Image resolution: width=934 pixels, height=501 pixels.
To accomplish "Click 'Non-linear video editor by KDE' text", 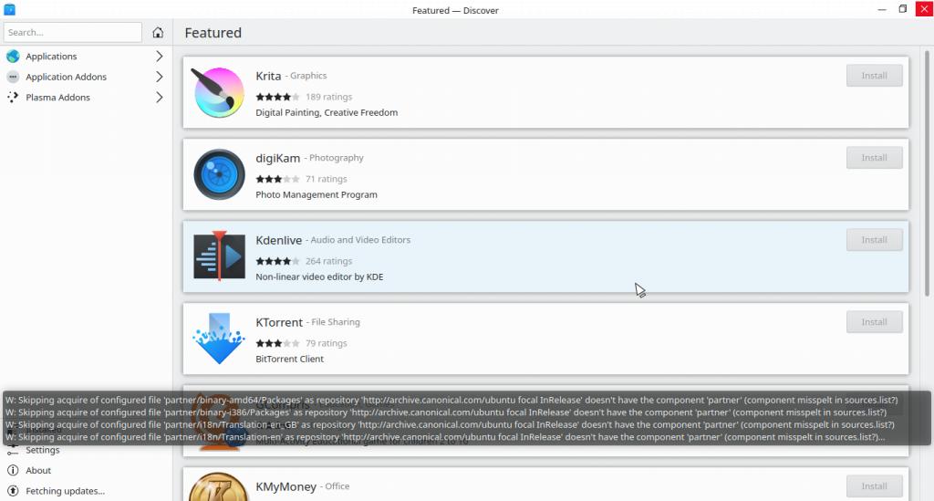I will tap(319, 277).
